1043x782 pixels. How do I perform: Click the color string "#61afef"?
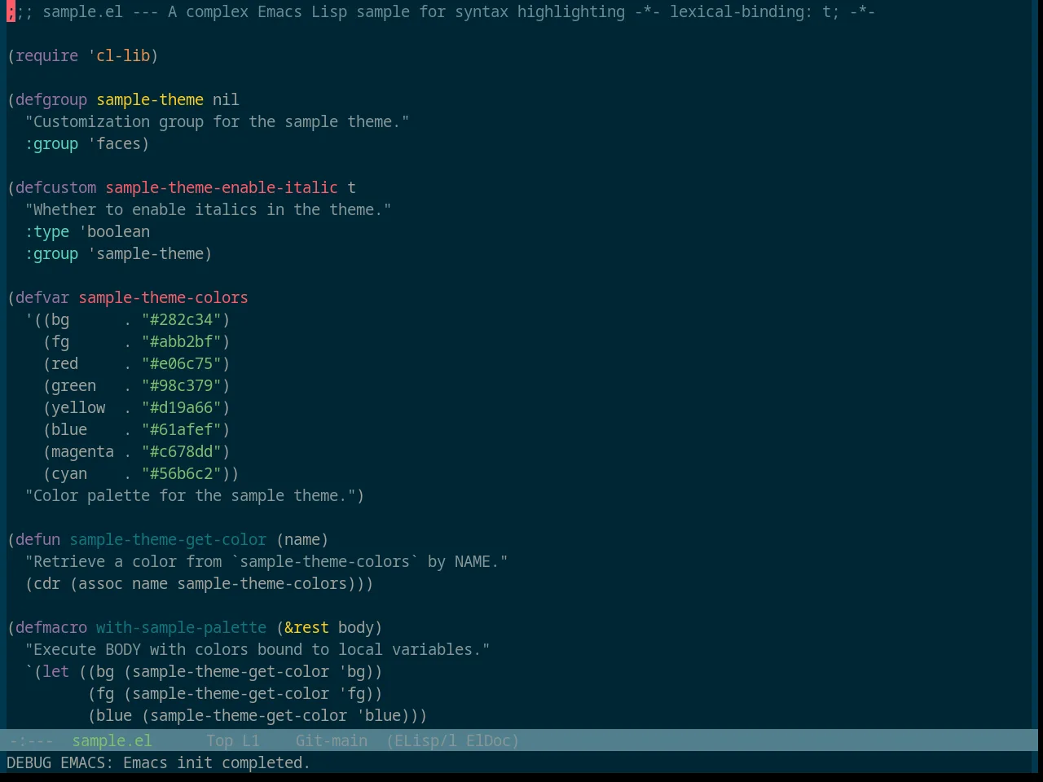coord(181,429)
